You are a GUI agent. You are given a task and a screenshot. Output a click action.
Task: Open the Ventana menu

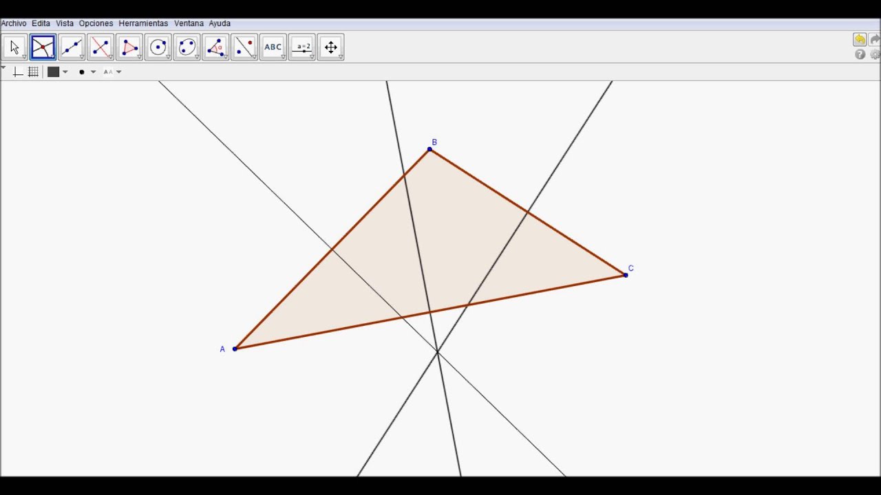189,23
